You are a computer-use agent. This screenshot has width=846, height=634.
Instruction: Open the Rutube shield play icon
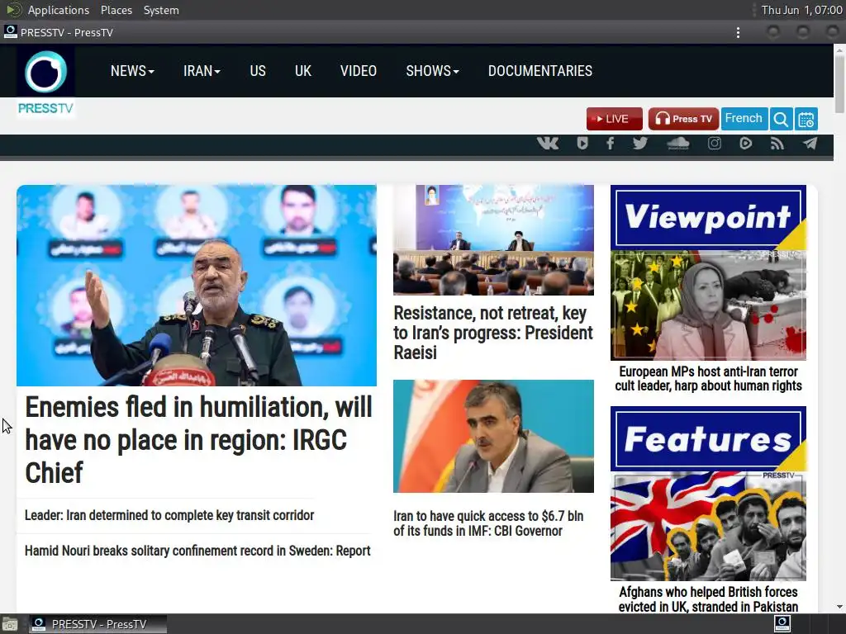582,143
